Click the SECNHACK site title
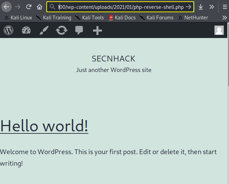The height and width of the screenshot is (184, 229). [113, 59]
